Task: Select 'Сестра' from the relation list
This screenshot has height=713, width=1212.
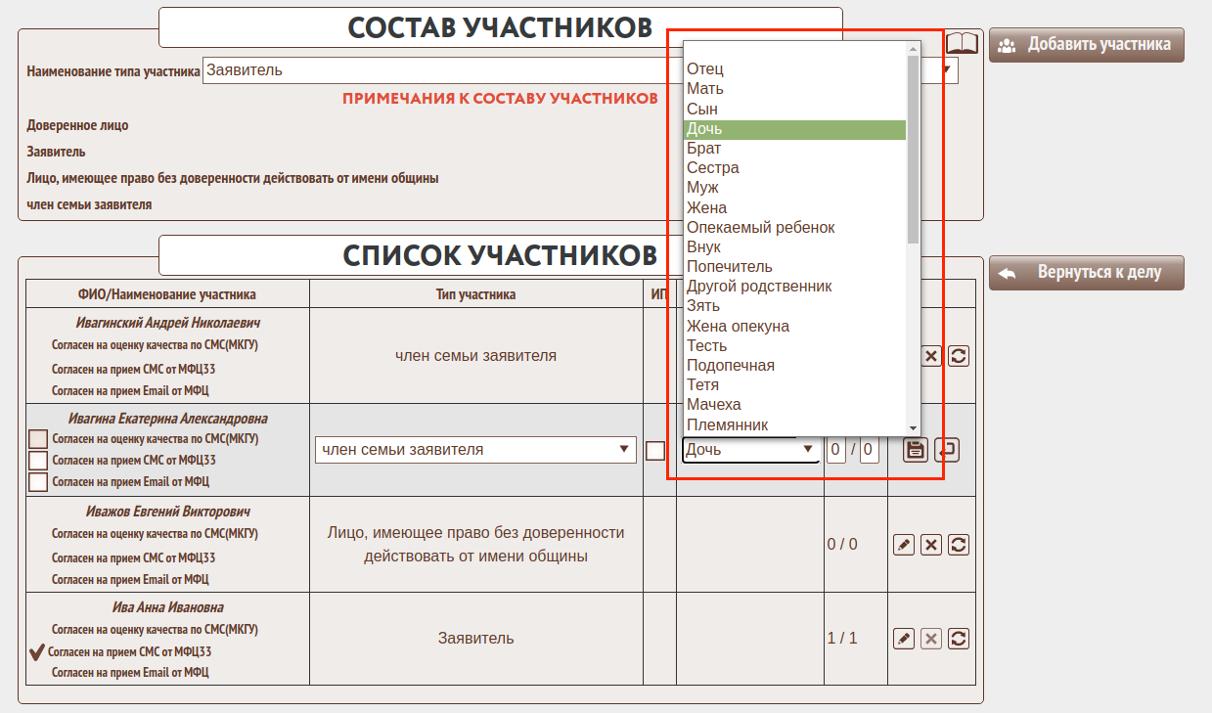Action: coord(713,168)
